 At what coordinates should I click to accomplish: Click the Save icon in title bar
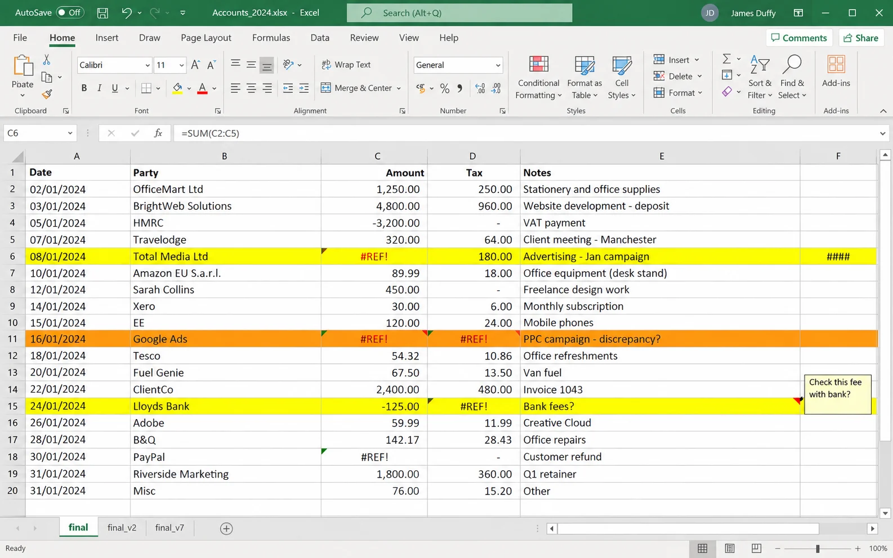click(102, 12)
